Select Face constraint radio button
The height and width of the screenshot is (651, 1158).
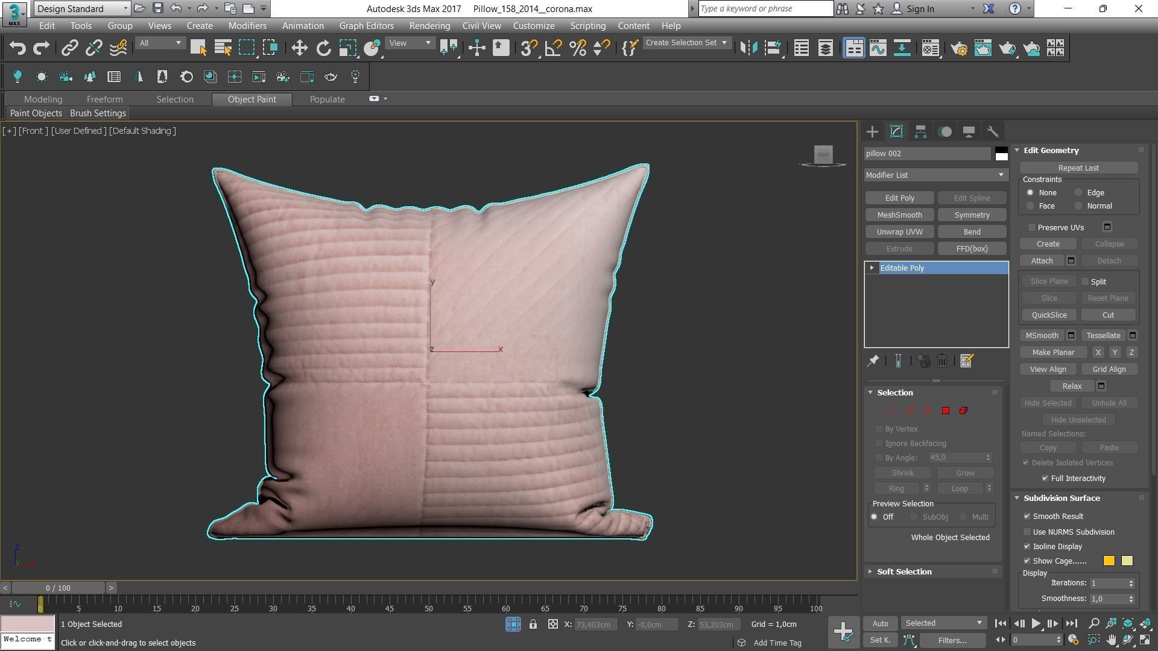pyautogui.click(x=1030, y=206)
